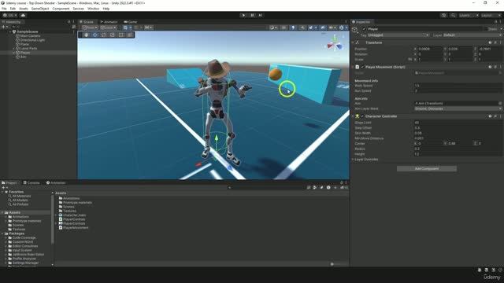The height and width of the screenshot is (283, 504).
Task: Collapse the SampleScene foldout arrow
Action: (10, 31)
